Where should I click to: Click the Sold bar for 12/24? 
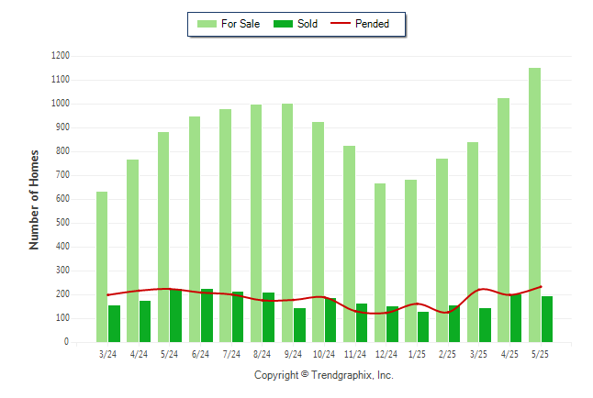[392, 325]
